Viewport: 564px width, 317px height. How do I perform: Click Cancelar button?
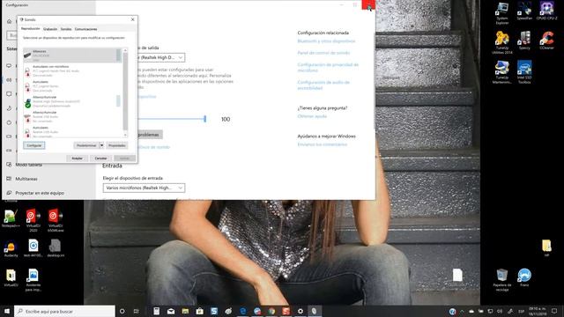100,158
